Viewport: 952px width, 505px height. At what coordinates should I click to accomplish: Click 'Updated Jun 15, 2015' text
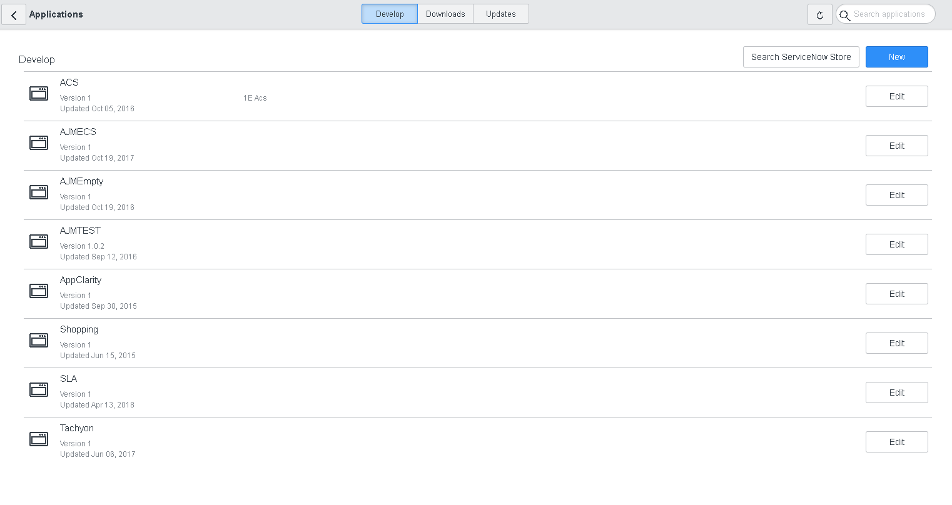(98, 356)
